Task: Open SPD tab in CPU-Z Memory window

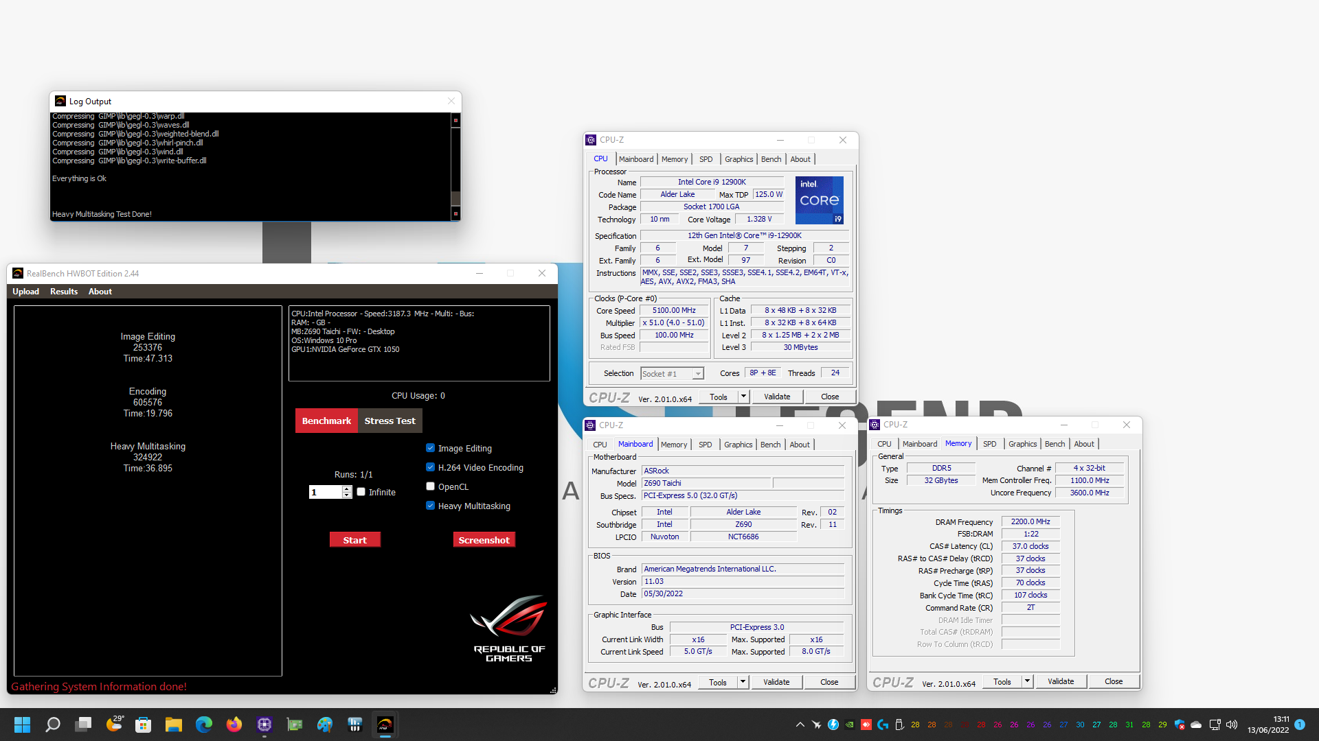Action: (x=989, y=444)
